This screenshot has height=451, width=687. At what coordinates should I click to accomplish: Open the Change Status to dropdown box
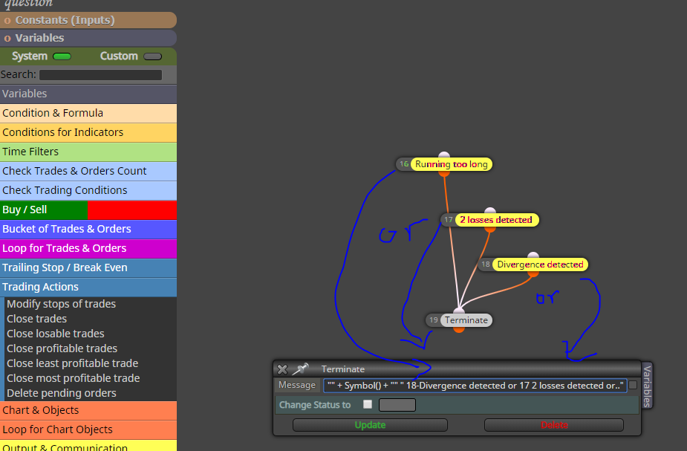click(397, 404)
